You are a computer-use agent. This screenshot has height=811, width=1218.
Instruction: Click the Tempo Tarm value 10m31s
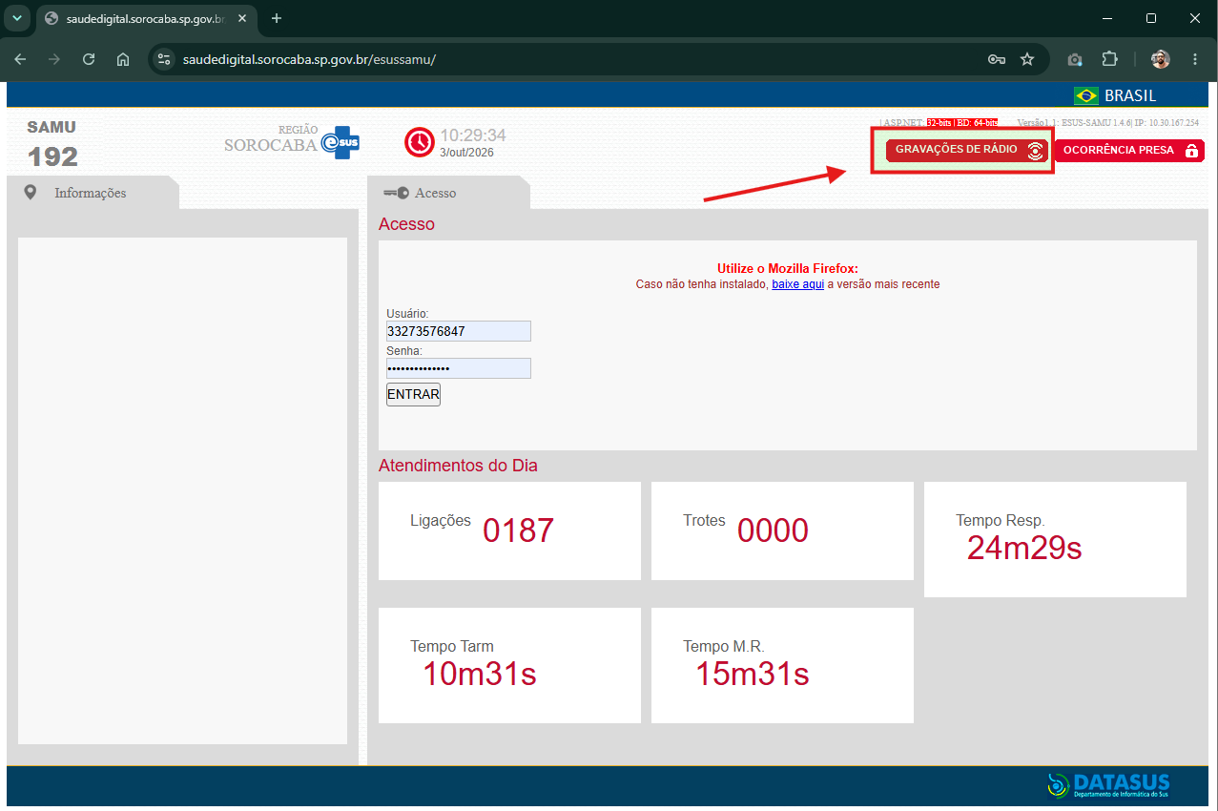coord(480,674)
